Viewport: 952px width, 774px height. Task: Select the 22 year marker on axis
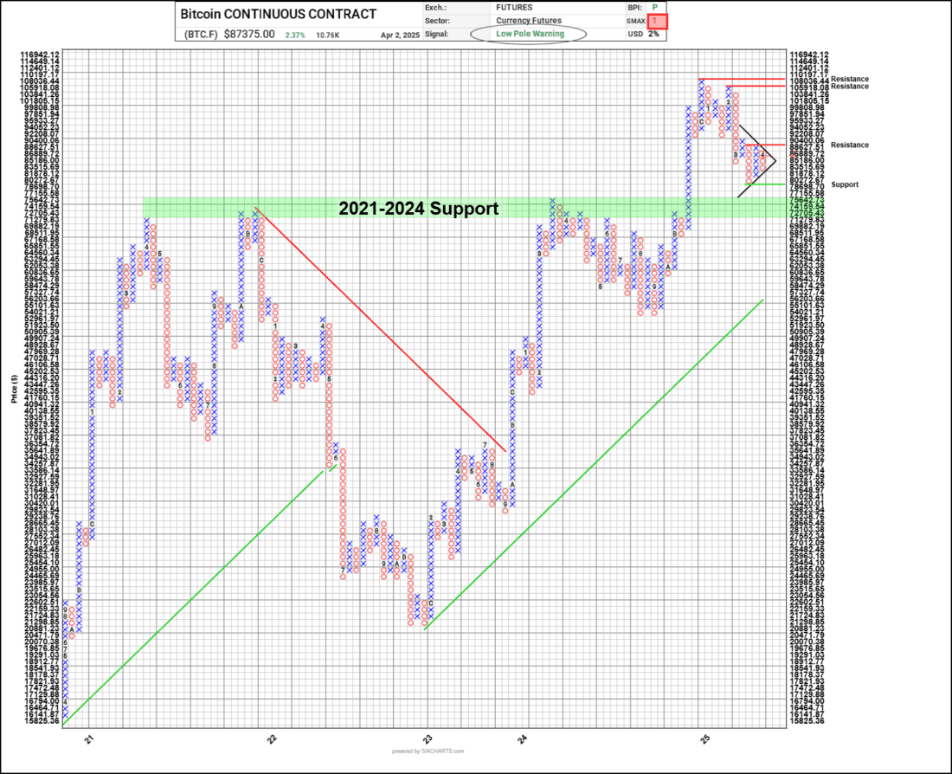point(272,739)
